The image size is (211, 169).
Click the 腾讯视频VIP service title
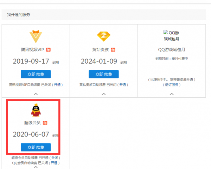[32, 50]
